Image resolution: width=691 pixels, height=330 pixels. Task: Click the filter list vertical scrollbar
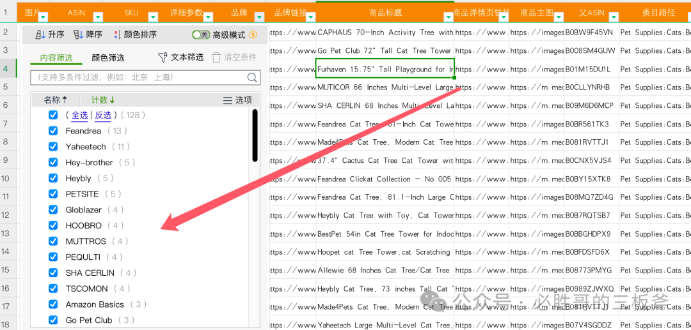(255, 135)
